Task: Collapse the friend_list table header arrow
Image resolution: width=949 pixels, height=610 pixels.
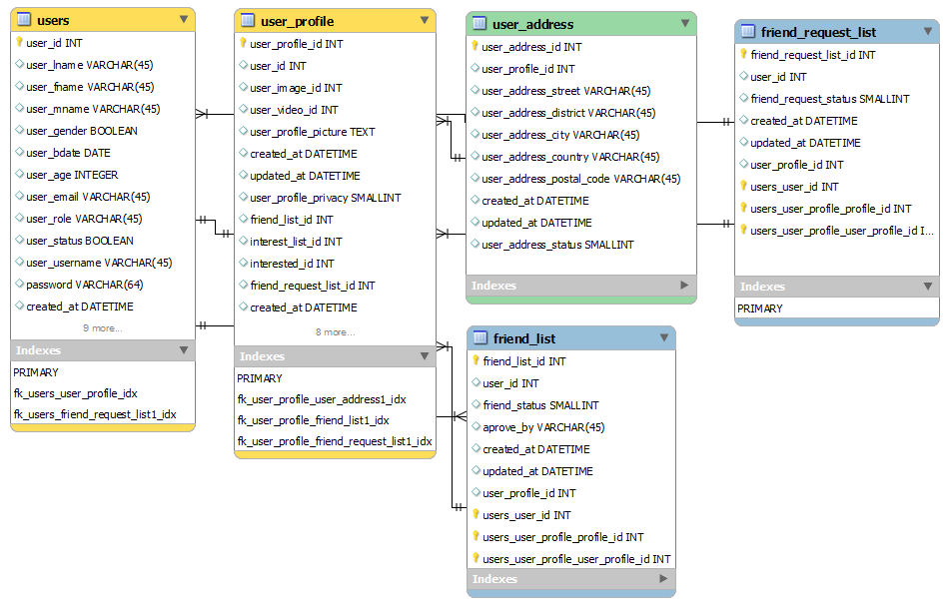Action: [664, 337]
